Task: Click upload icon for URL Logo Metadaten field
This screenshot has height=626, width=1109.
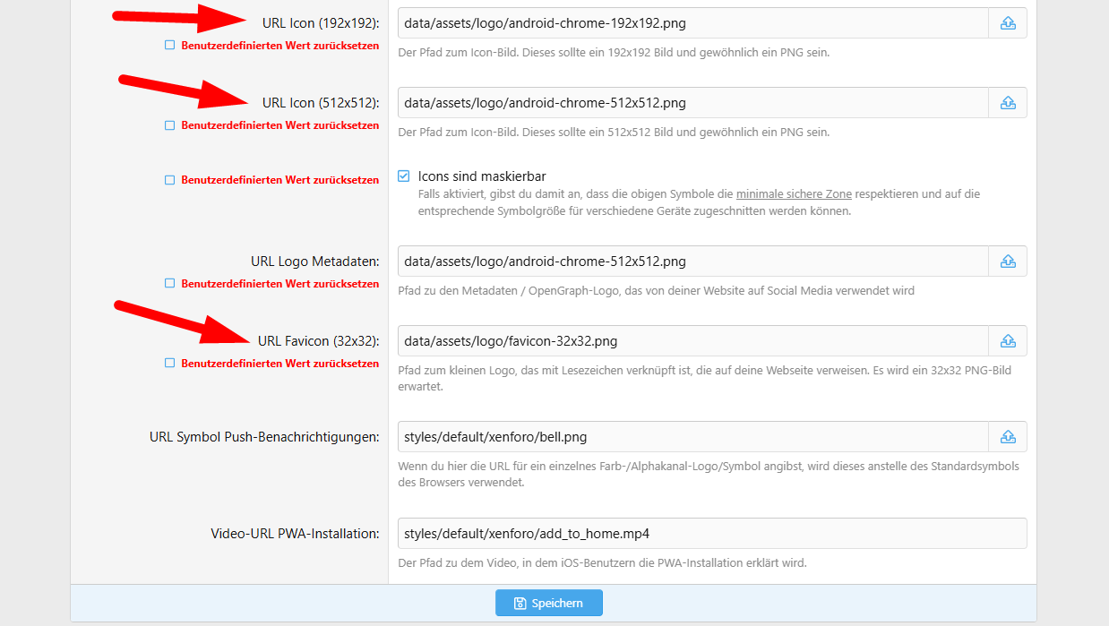Action: click(1008, 262)
